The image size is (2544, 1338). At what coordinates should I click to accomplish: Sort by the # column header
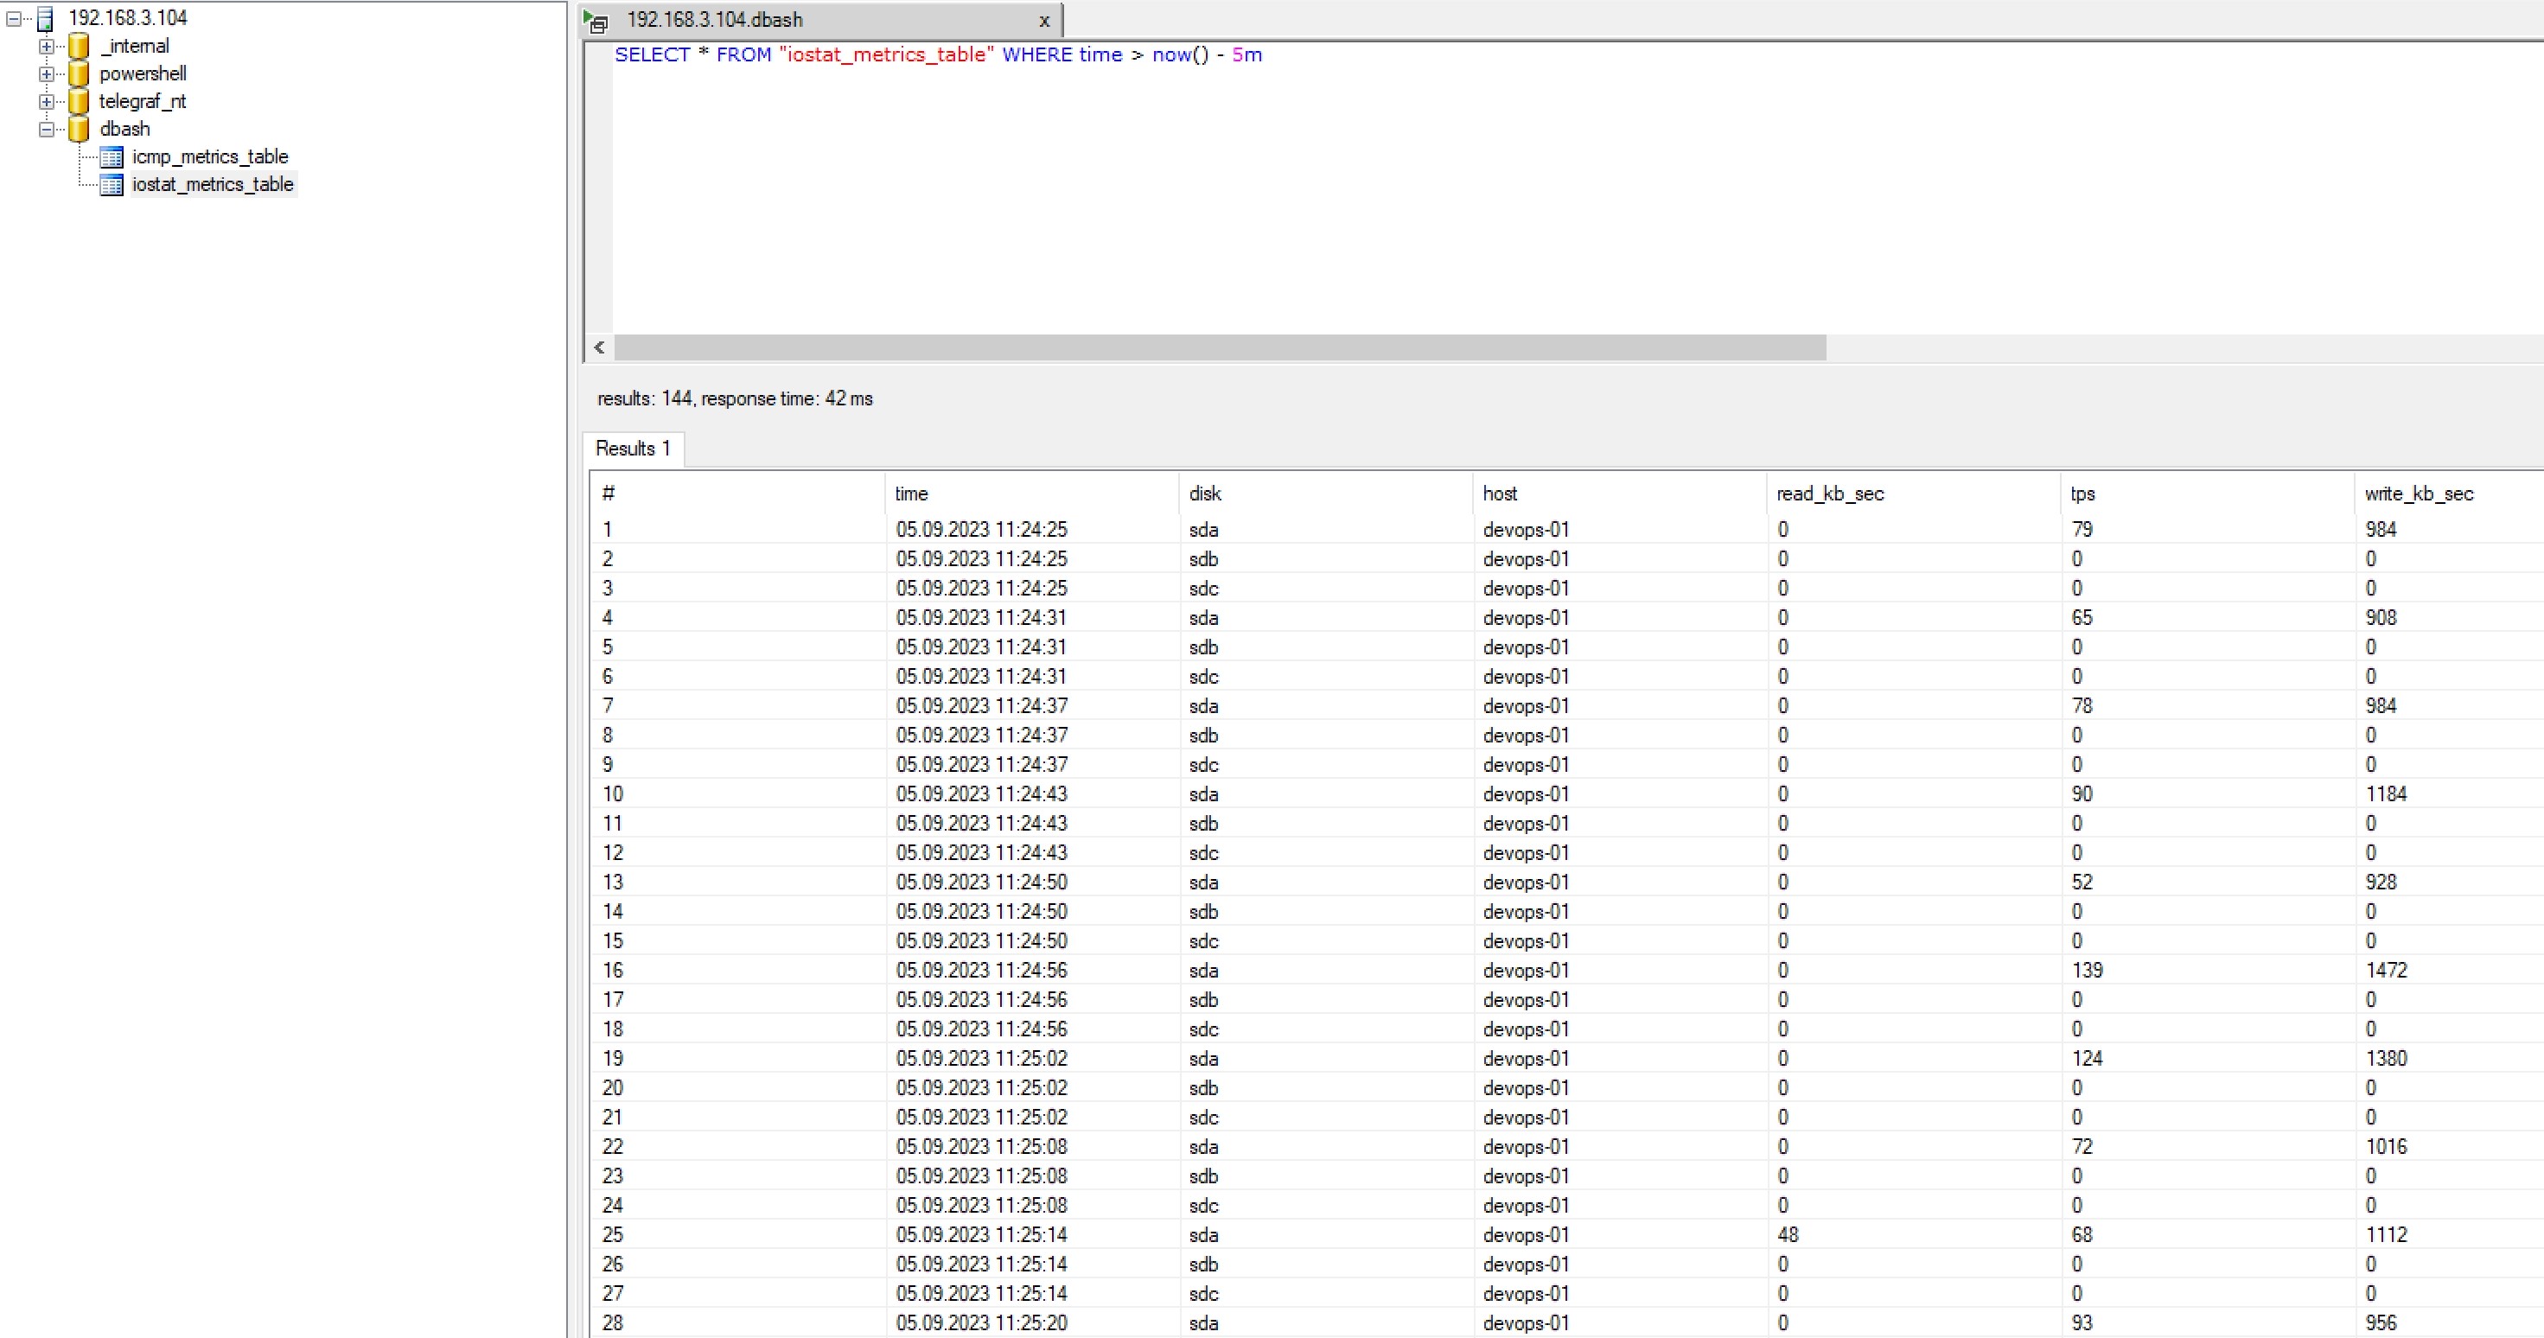coord(736,493)
